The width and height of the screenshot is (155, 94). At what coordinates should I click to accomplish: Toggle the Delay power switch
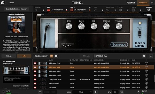(128, 10)
